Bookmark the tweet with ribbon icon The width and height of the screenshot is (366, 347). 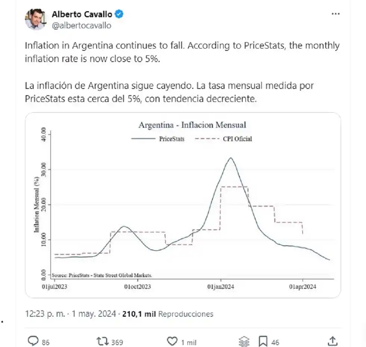(263, 341)
